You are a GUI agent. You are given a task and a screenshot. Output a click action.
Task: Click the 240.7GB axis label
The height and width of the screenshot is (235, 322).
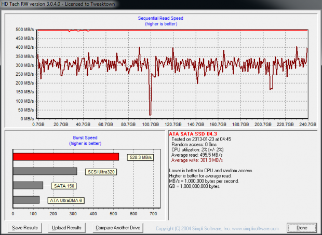click(x=307, y=125)
